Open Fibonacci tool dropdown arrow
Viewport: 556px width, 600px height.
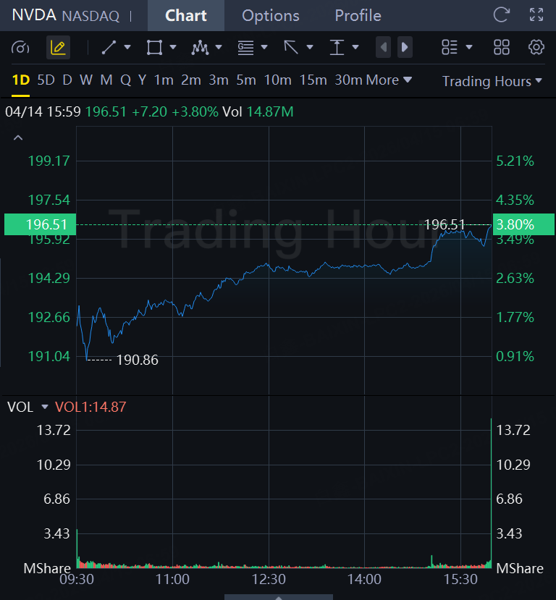(264, 48)
